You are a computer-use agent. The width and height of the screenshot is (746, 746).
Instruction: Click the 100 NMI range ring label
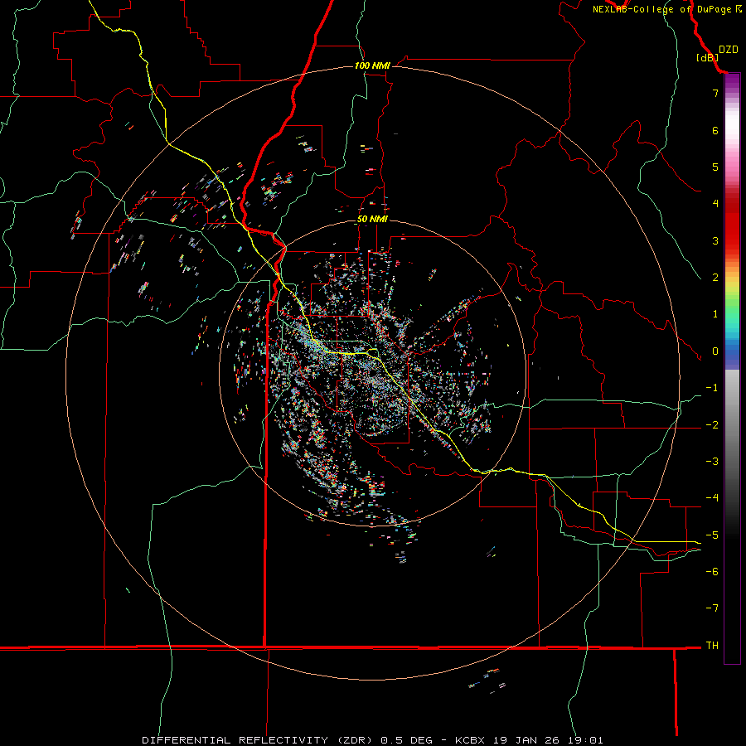[372, 65]
